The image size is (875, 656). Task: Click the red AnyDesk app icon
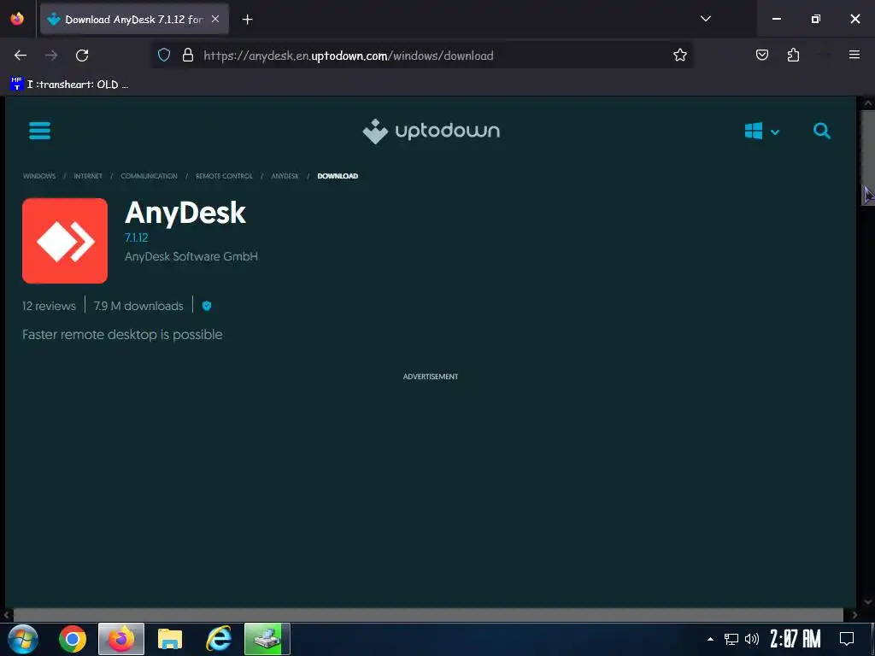[x=65, y=240]
